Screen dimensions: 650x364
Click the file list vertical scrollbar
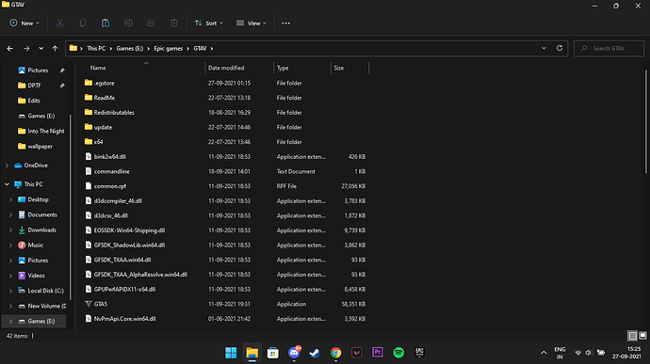tap(645, 121)
